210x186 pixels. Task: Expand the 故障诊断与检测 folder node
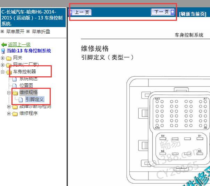point(9,107)
